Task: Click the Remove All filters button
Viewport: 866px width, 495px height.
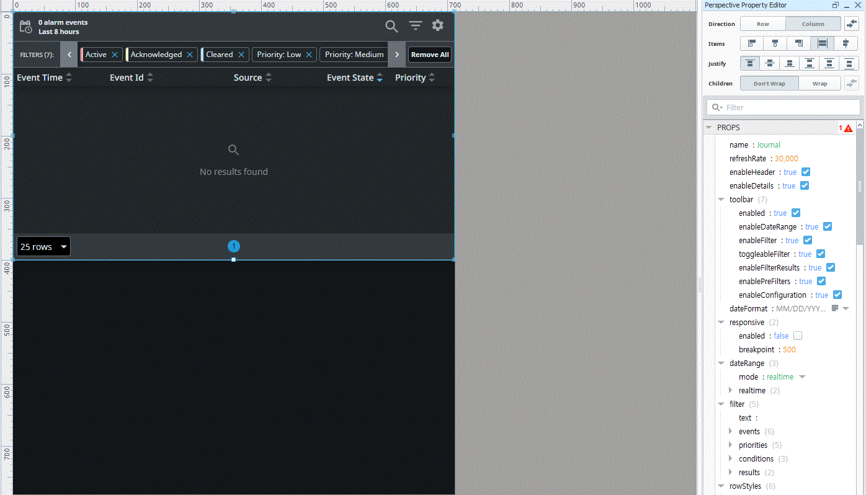Action: (430, 55)
